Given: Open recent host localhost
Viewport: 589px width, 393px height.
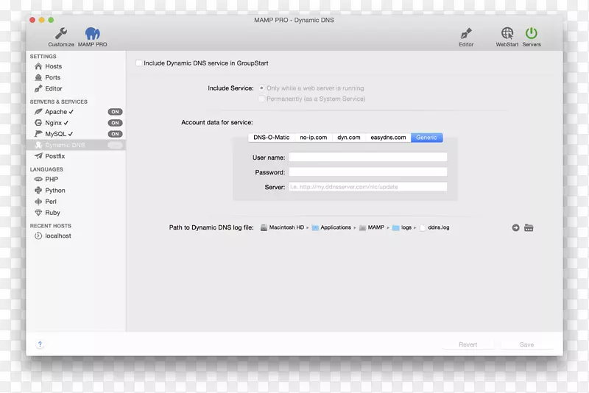Looking at the screenshot, I should [x=76, y=236].
